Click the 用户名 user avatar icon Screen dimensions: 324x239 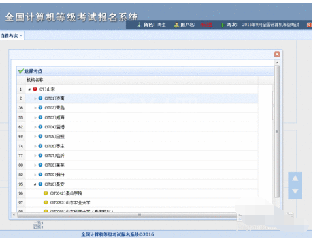click(x=176, y=25)
